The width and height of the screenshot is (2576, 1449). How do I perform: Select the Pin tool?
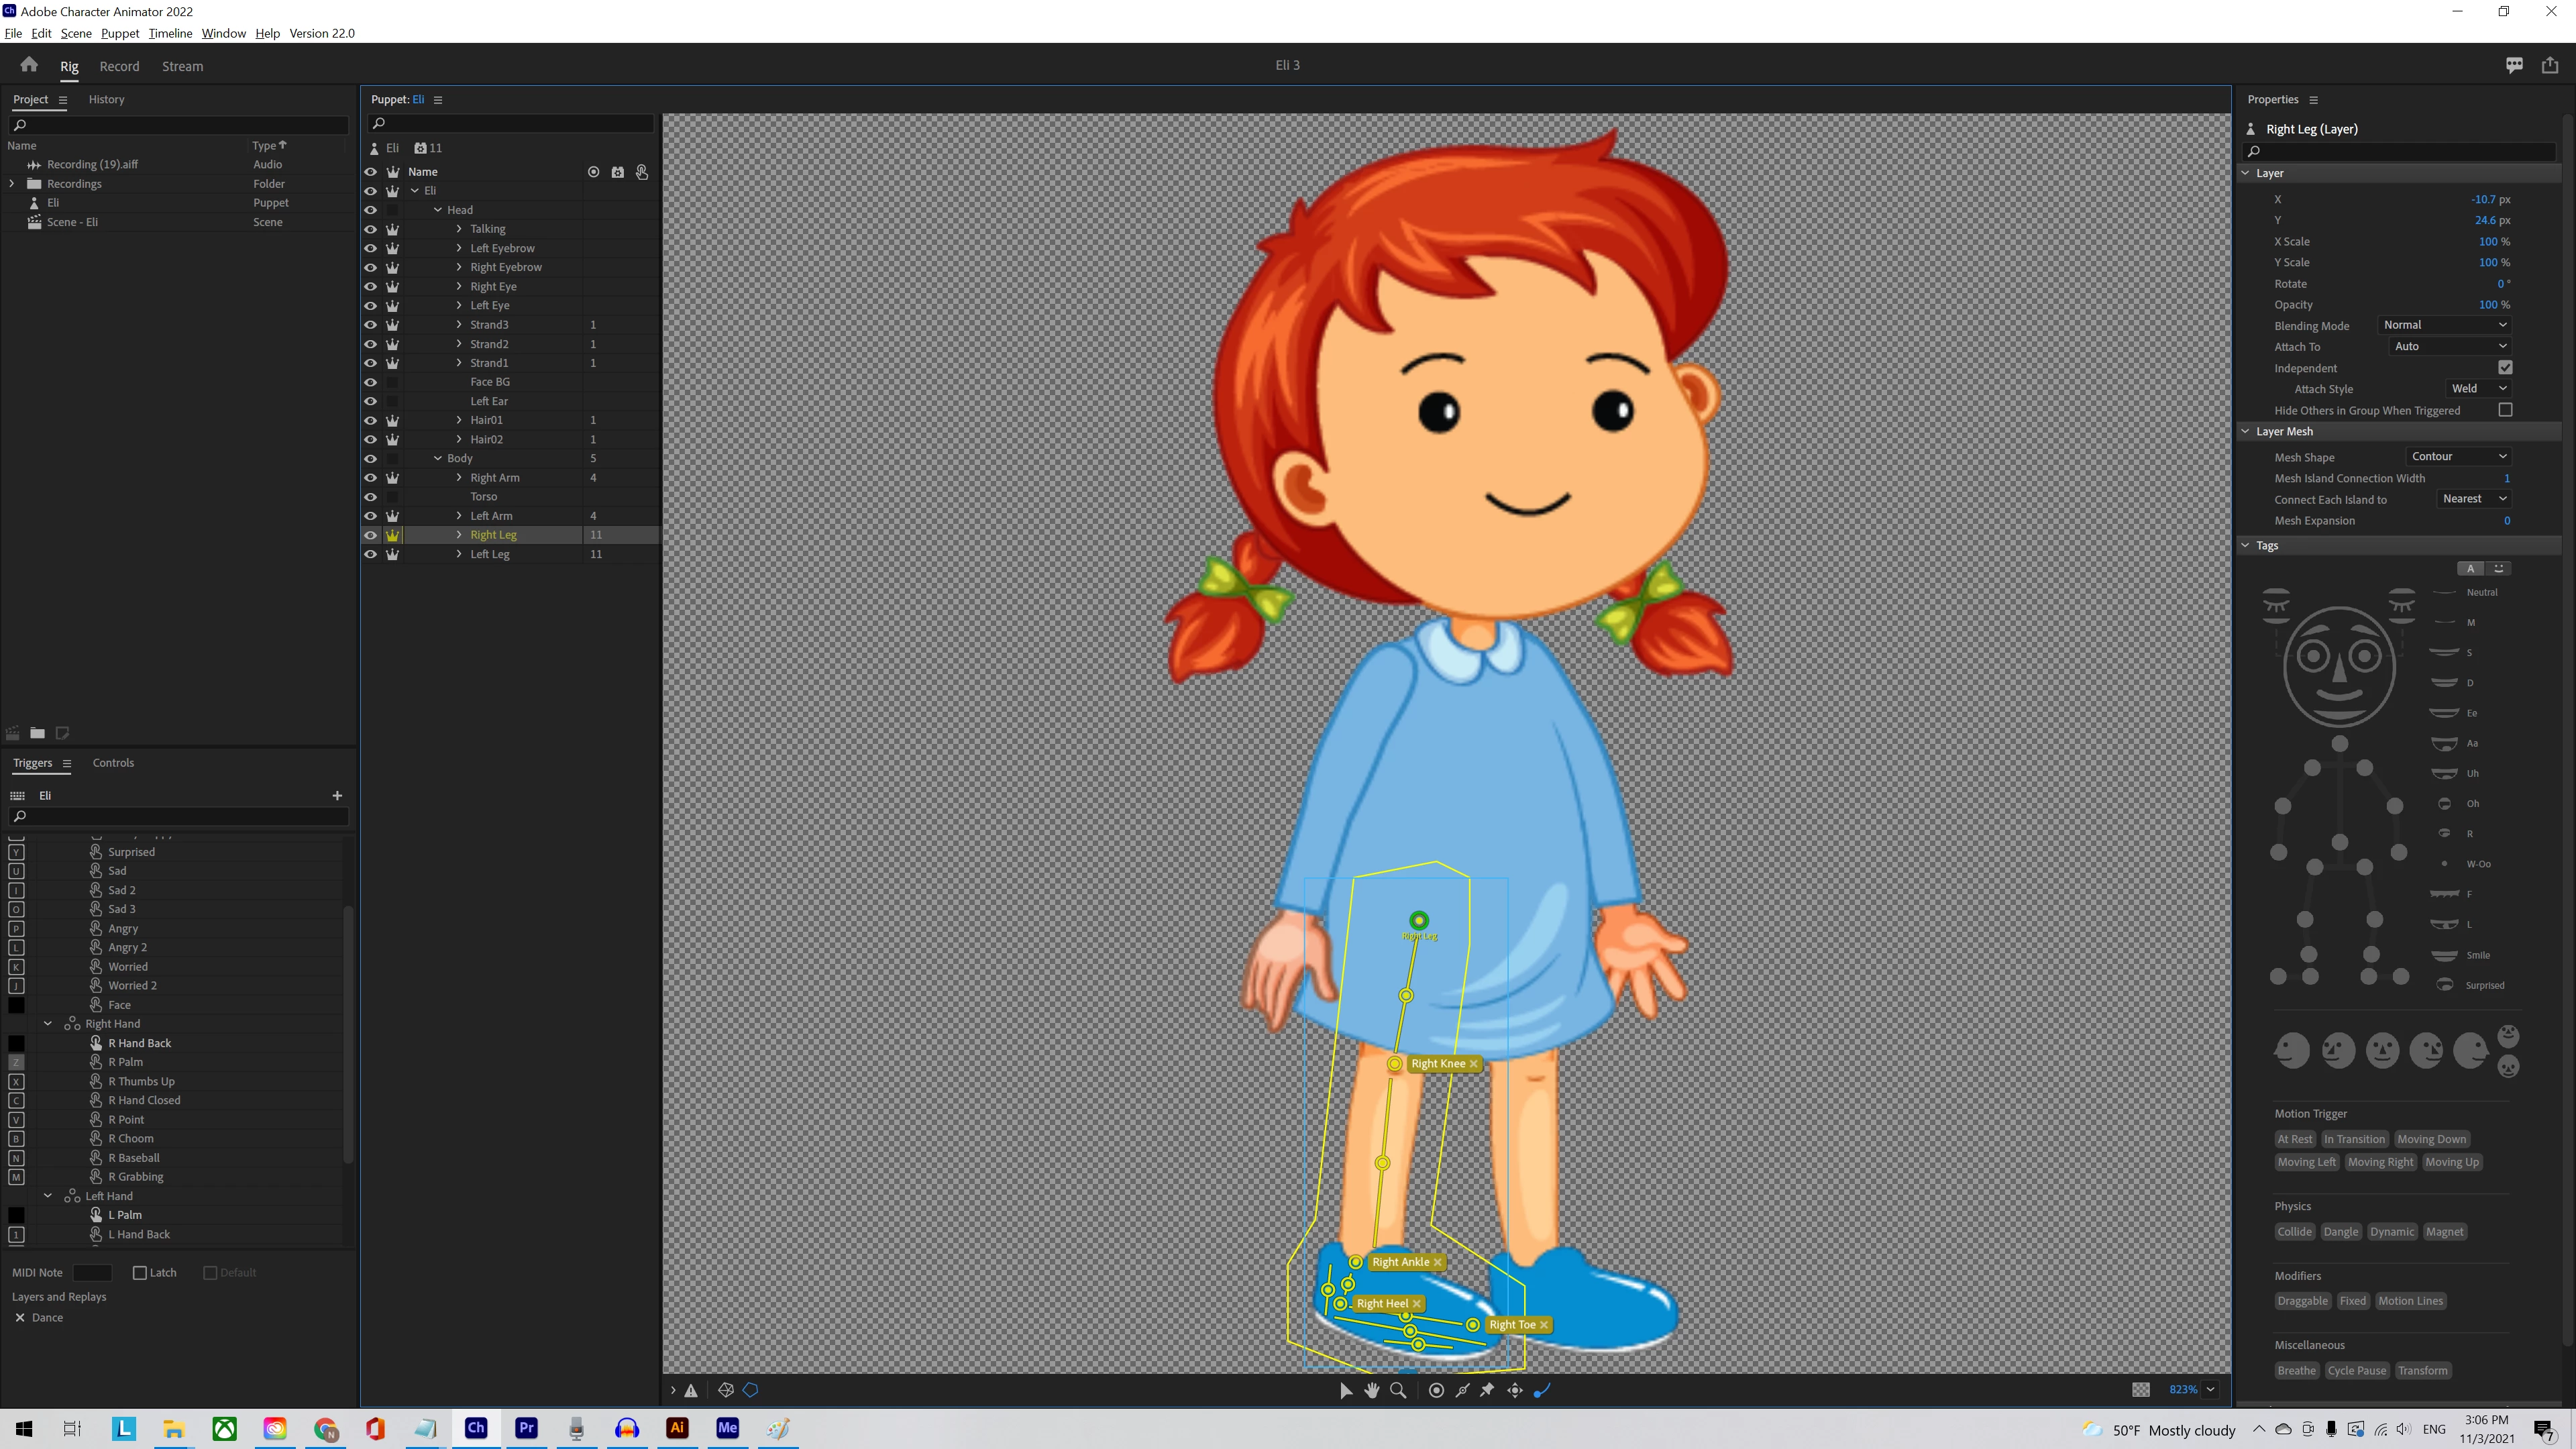coord(1488,1390)
